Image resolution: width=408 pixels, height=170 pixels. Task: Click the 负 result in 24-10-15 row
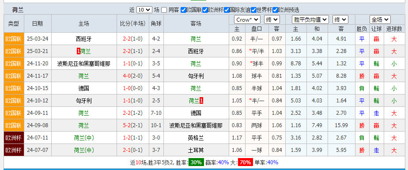[362, 88]
